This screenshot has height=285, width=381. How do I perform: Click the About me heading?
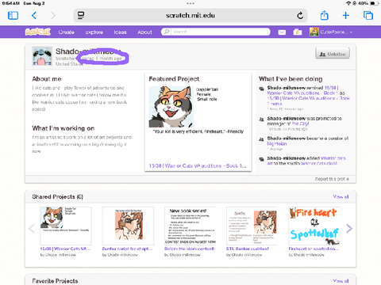47,79
